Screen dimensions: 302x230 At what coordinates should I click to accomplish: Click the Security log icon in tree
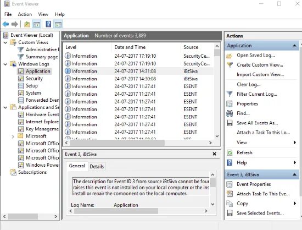pos(21,79)
